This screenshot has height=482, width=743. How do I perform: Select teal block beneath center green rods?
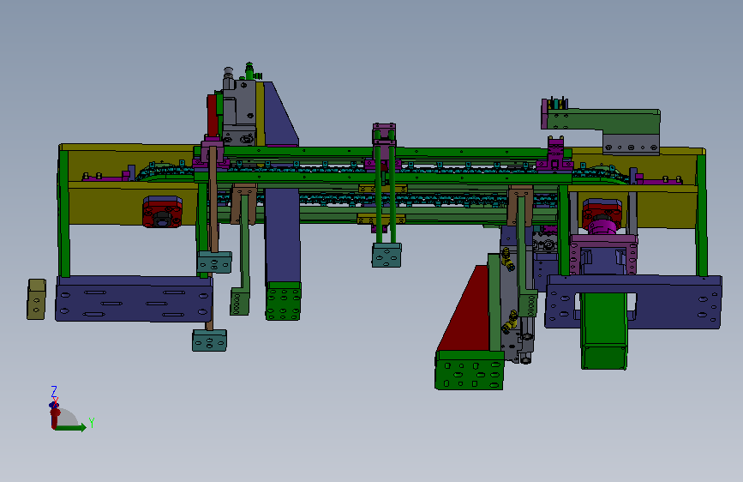(x=386, y=256)
